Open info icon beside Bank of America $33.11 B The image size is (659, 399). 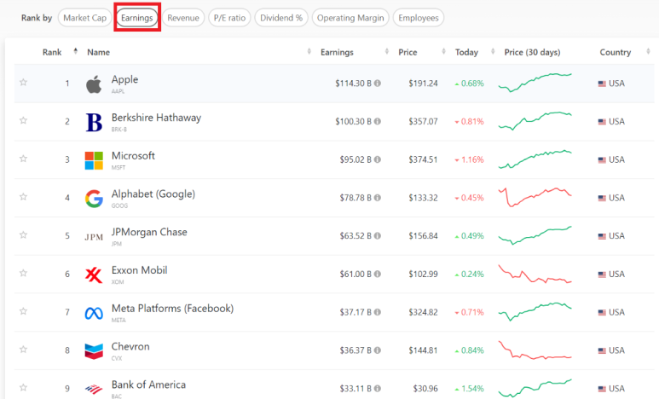click(x=378, y=389)
